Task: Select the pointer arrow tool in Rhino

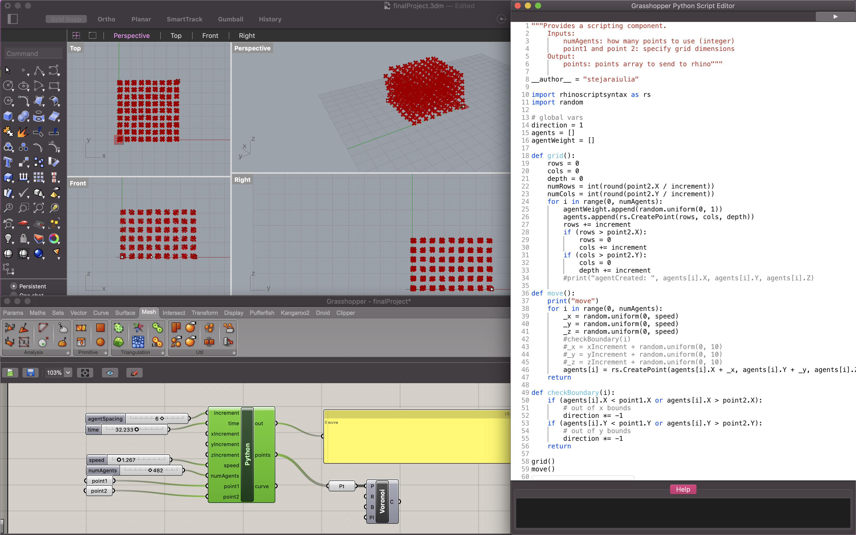Action: (8, 70)
